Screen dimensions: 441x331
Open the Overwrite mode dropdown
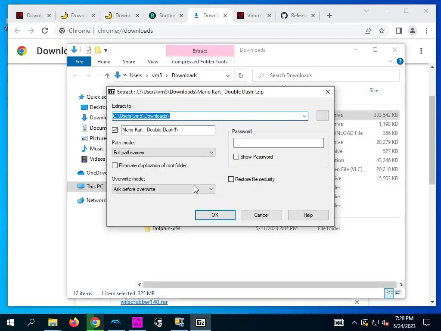163,189
